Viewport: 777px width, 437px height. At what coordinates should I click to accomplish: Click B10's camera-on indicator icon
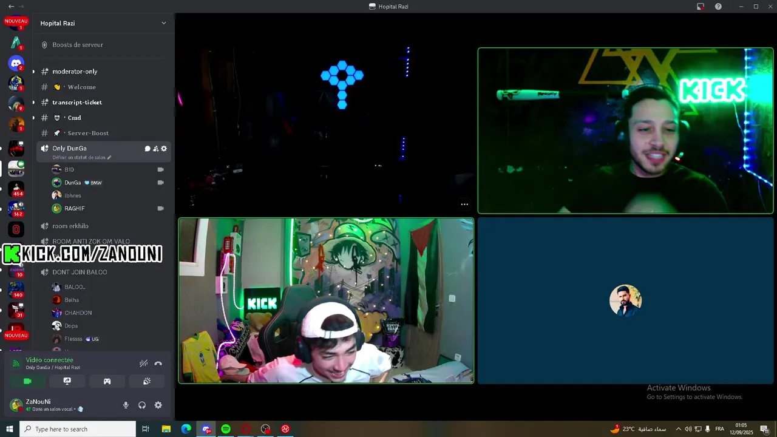point(161,169)
